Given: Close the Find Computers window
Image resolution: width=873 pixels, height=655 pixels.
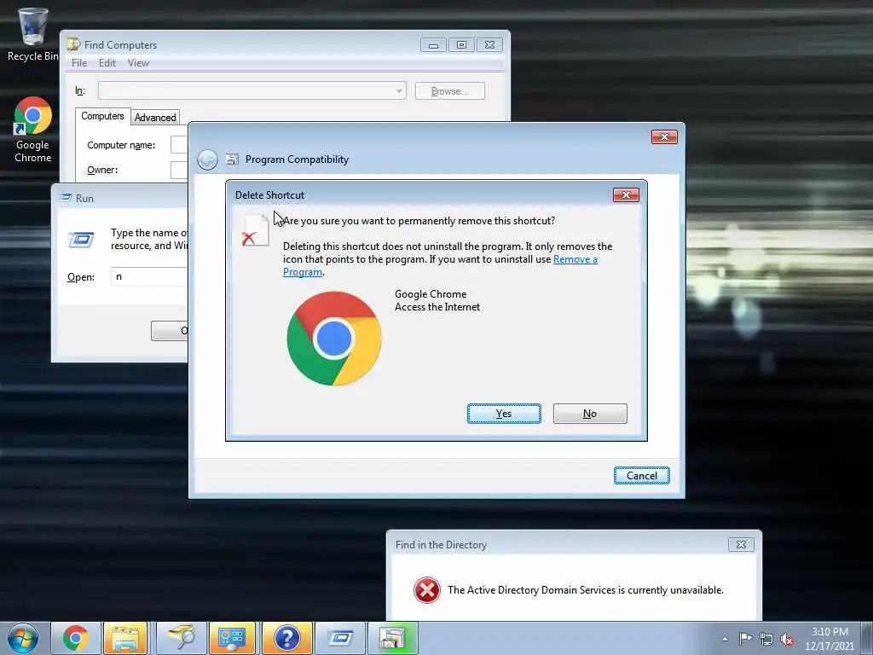Looking at the screenshot, I should point(489,44).
